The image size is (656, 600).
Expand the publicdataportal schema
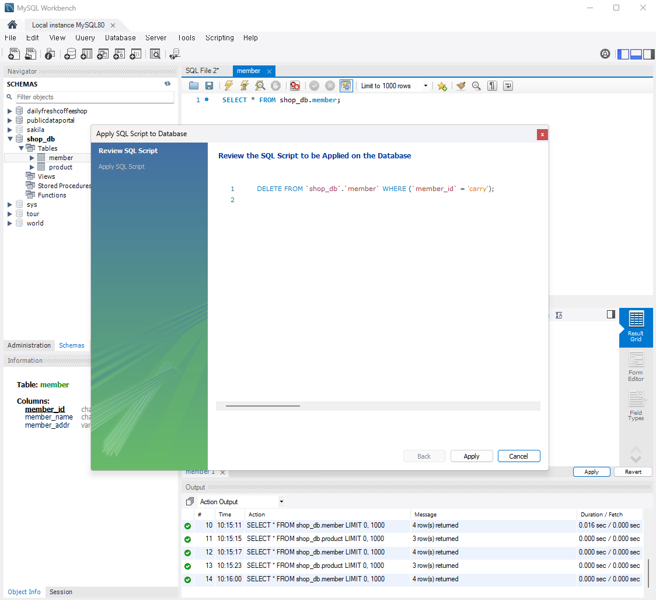pyautogui.click(x=9, y=120)
